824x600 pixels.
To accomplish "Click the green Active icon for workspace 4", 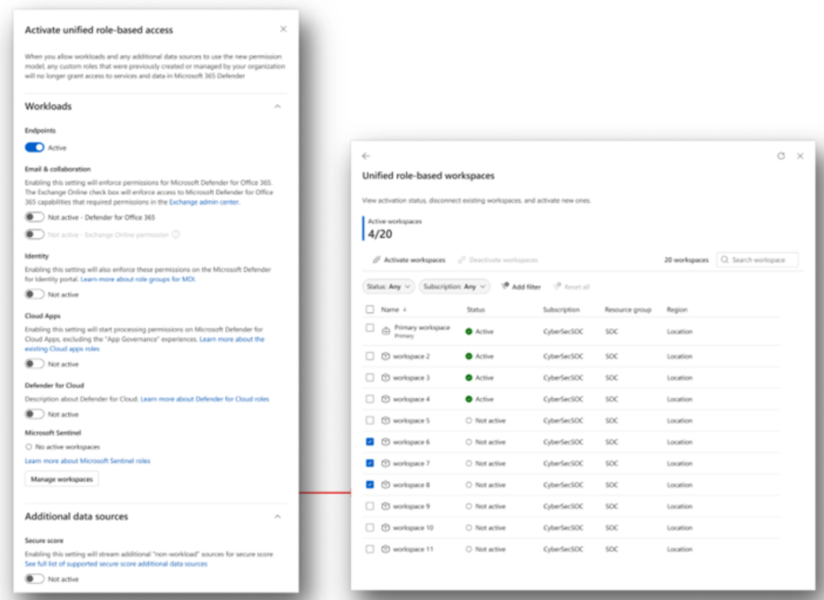I will [469, 400].
